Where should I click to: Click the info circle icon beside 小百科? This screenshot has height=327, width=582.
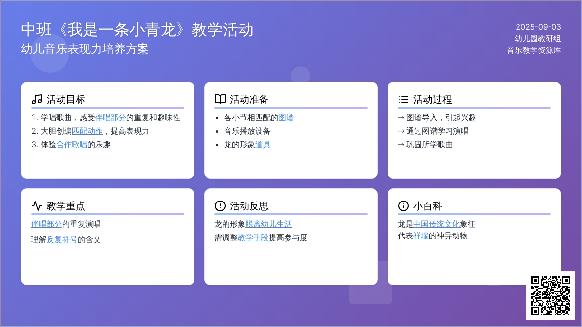click(x=404, y=206)
